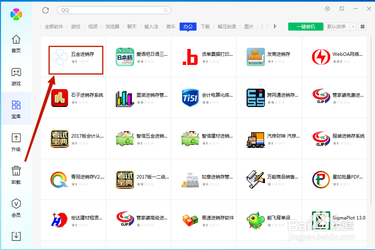375x250 pixels.
Task: Open the skin settings icon in title bar
Action: (x=327, y=9)
